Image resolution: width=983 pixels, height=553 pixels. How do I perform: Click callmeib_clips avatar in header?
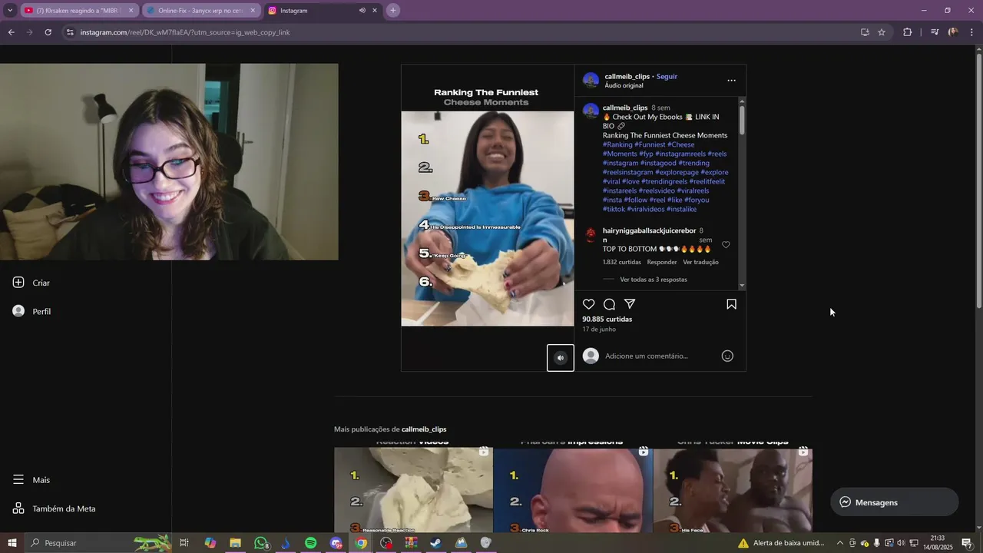coord(591,81)
